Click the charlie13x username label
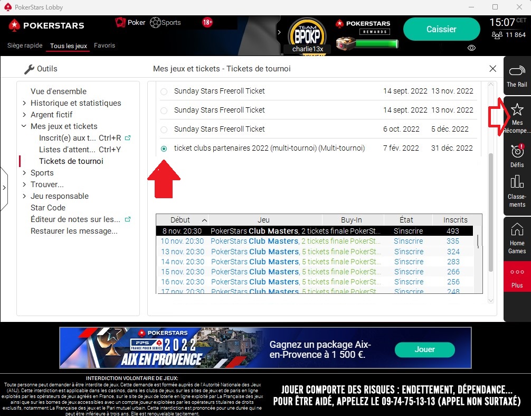 [308, 49]
